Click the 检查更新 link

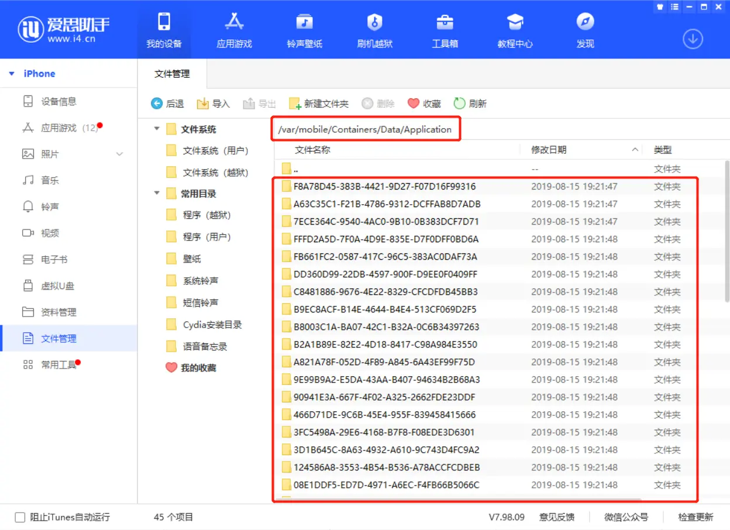(695, 517)
